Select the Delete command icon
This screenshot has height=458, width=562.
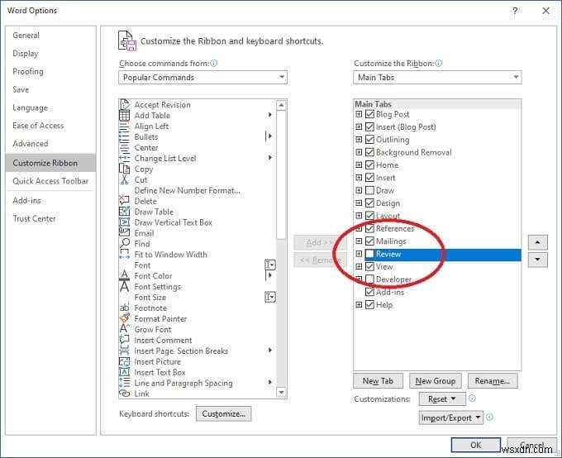(124, 201)
